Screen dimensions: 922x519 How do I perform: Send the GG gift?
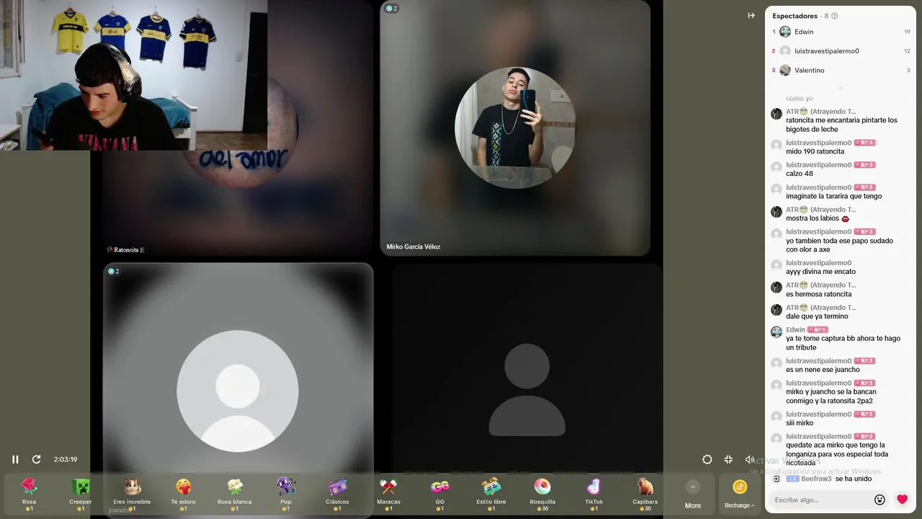coord(440,494)
